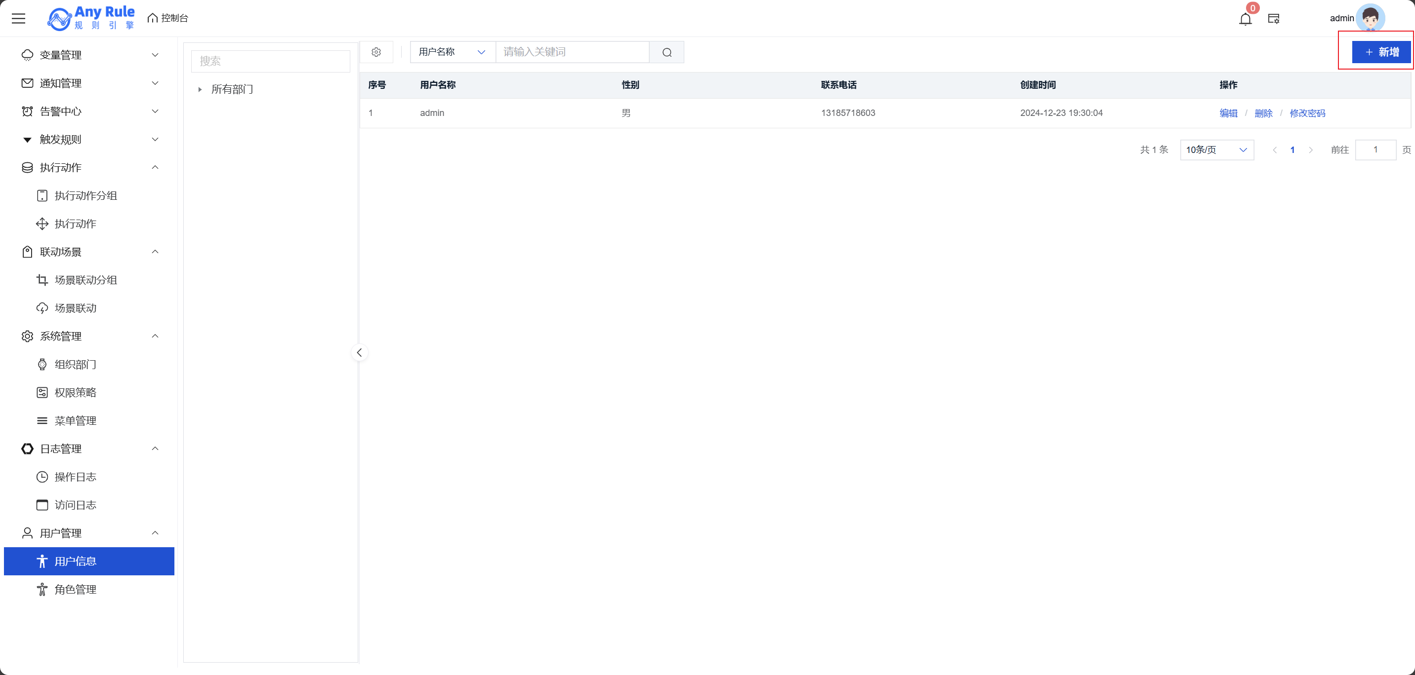Screen dimensions: 1415x675
Task: Open the 操作日志 menu item
Action: coord(75,477)
